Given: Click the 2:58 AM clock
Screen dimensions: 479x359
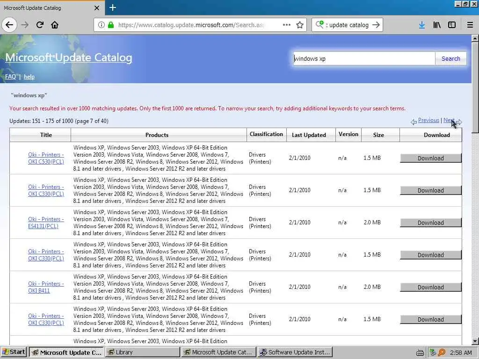Looking at the screenshot, I should 461,352.
